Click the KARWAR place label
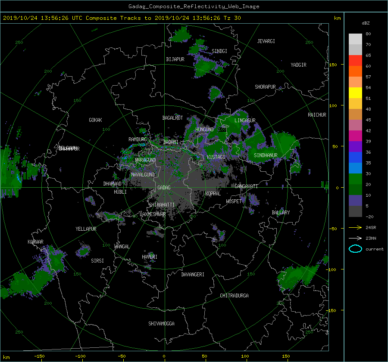This screenshot has height=362, width=388. [35, 242]
